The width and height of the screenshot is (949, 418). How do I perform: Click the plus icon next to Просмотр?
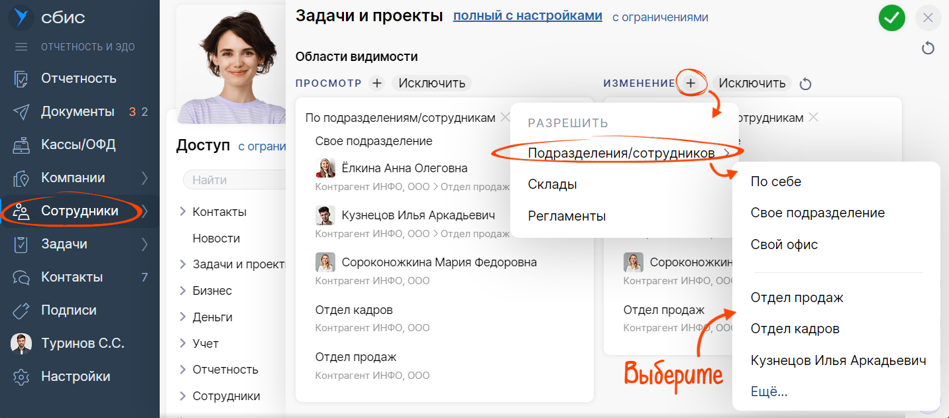point(377,83)
